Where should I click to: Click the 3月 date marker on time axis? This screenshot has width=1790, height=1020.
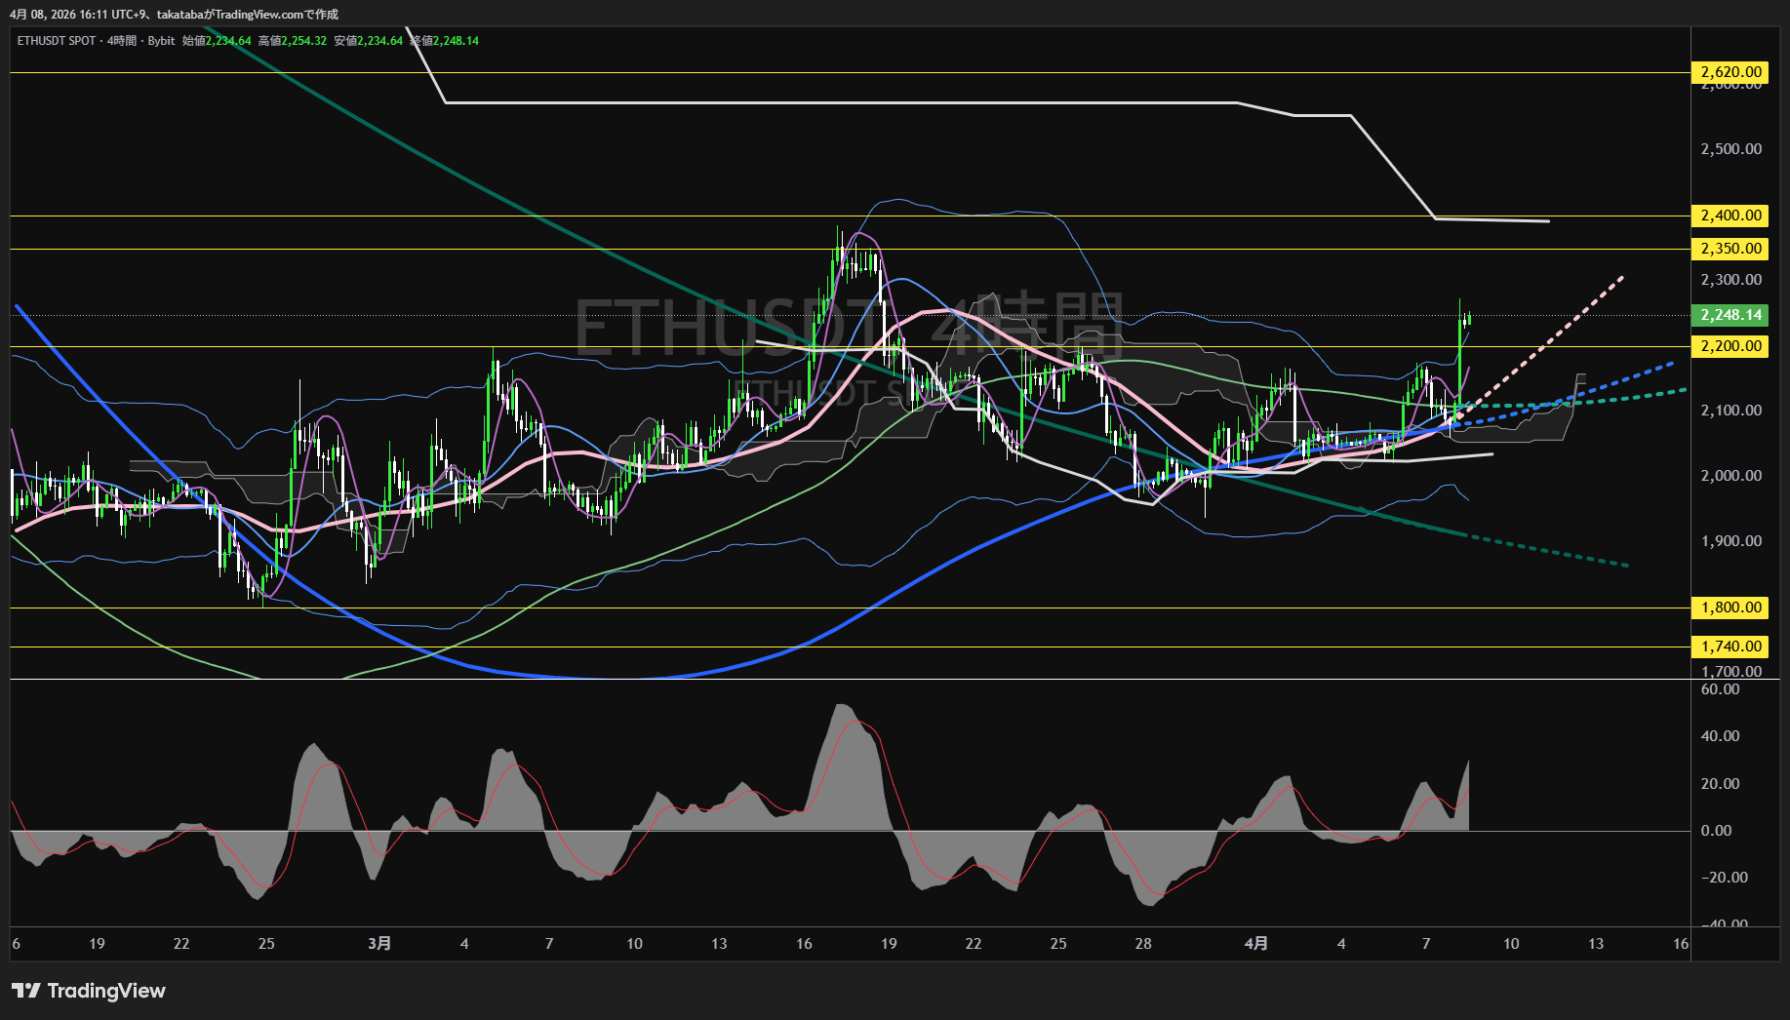pos(379,944)
